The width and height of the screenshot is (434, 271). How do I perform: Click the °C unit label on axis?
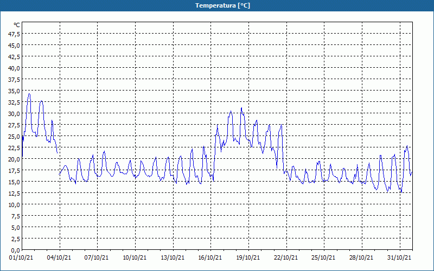click(x=17, y=25)
